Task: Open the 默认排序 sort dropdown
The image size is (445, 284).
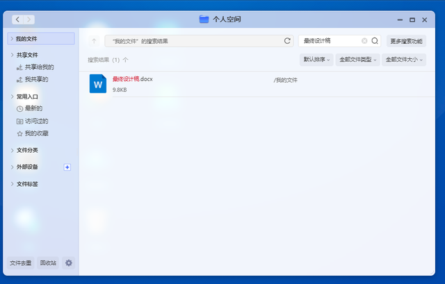Action: [x=316, y=60]
